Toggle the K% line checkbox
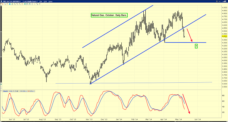The image size is (228, 122). [34, 91]
